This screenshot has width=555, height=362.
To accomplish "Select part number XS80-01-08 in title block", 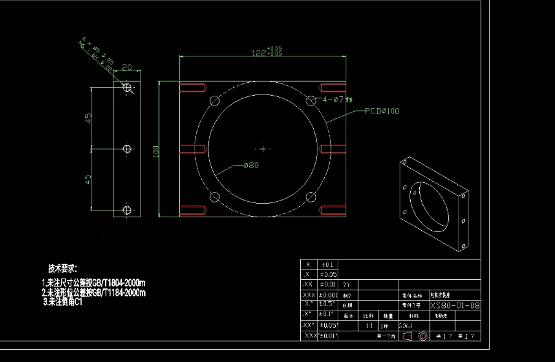I will coord(455,305).
